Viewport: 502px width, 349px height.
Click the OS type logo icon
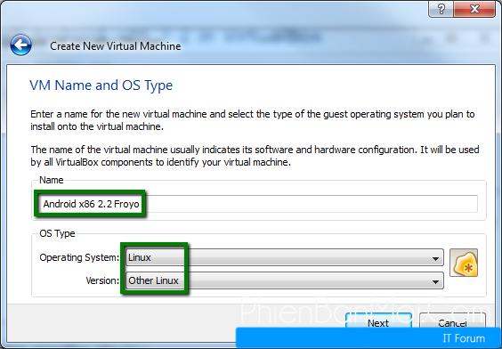point(464,263)
